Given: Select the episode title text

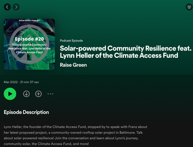Looking at the screenshot, I should click(x=126, y=52).
